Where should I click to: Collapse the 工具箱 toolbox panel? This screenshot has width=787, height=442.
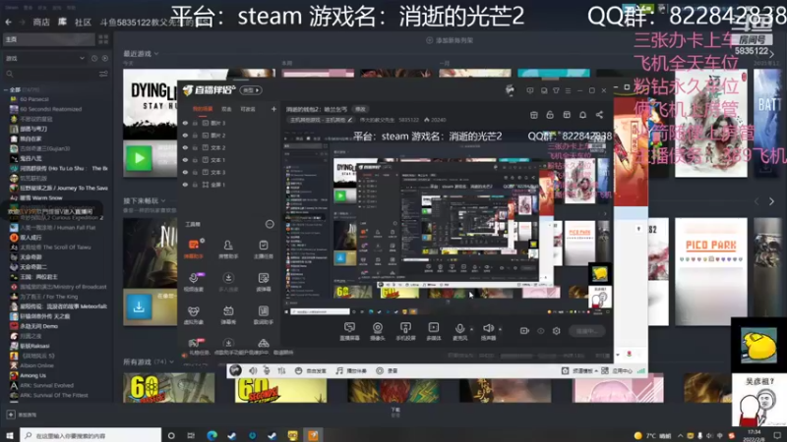tap(270, 224)
